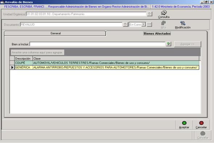Click the Modificación icon
Screen dimensions: 214x143
[182, 23]
